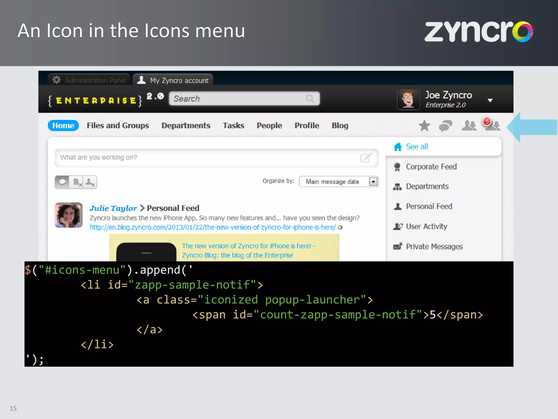558x419 pixels.
Task: Toggle the user activity filter icon
Action: pyautogui.click(x=90, y=182)
